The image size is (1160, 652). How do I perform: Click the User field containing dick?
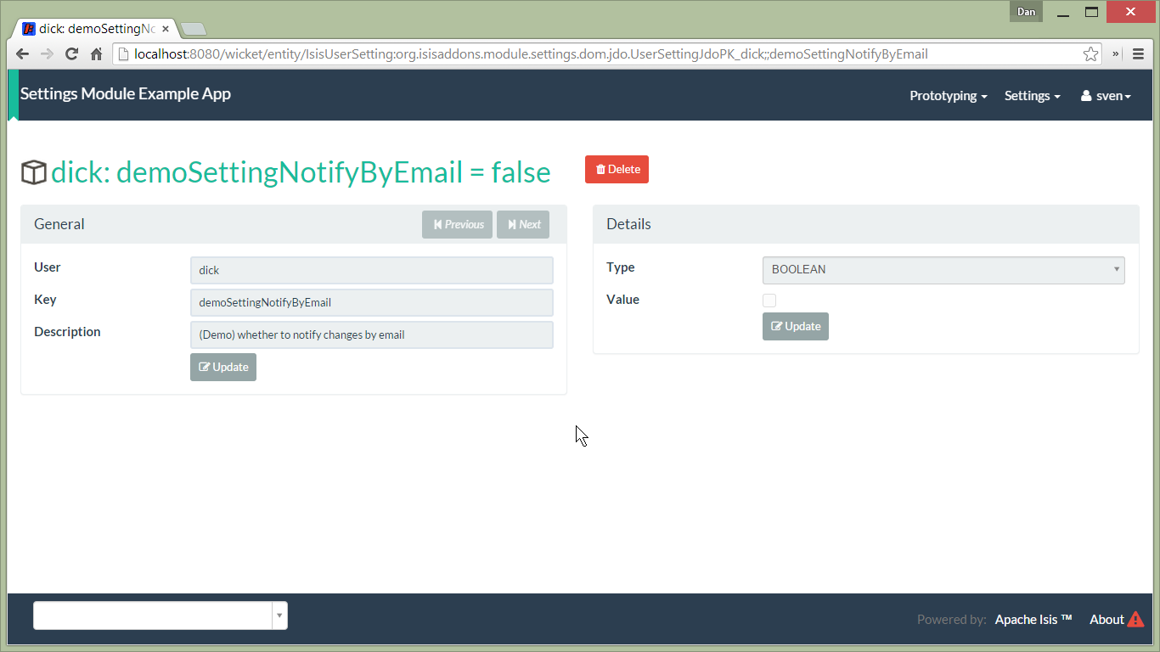(372, 270)
